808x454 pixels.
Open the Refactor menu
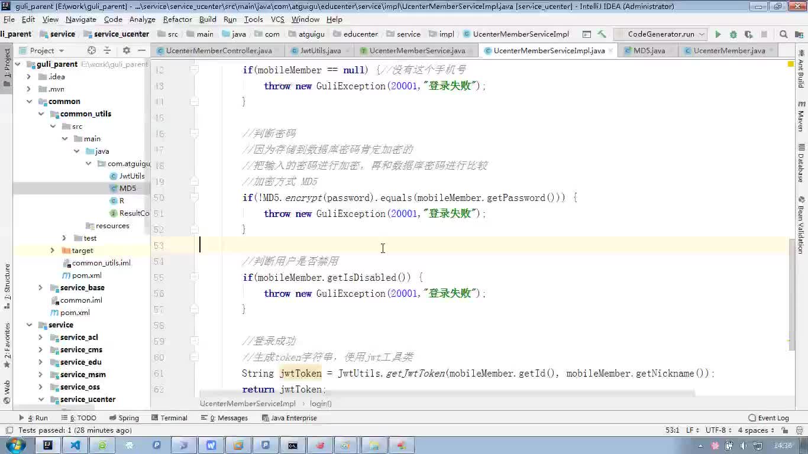[x=177, y=19]
